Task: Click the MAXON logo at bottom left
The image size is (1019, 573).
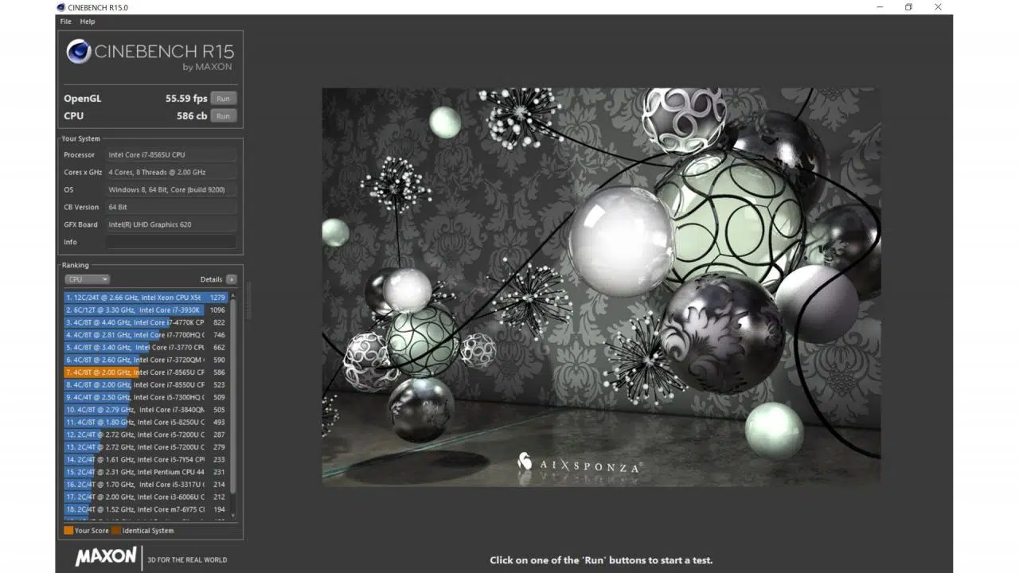Action: [106, 556]
